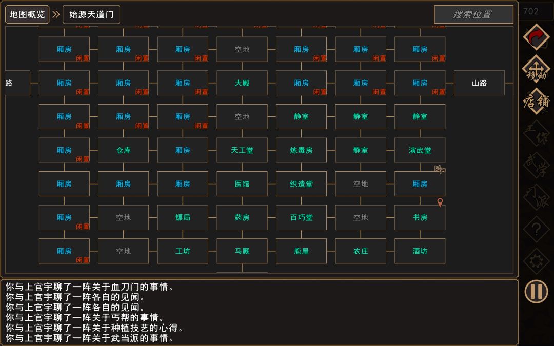Select the 山路 mountain road cell

[x=479, y=83]
